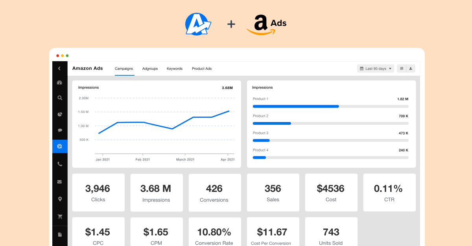Image resolution: width=472 pixels, height=246 pixels.
Task: Open the email envelope icon
Action: click(x=60, y=182)
